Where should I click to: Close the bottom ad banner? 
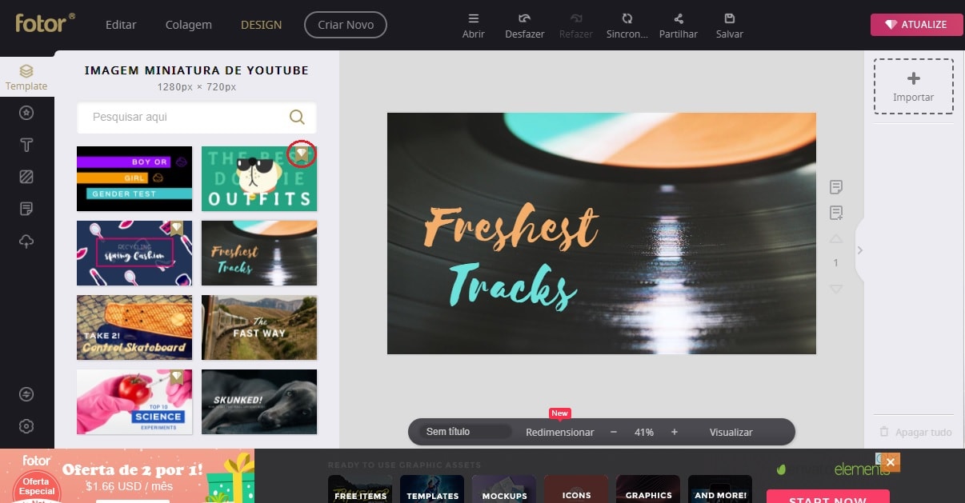[891, 462]
